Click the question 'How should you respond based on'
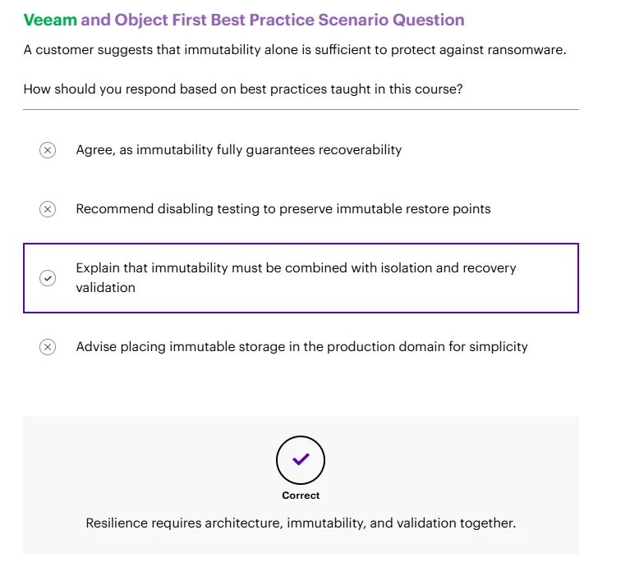The width and height of the screenshot is (630, 580). click(243, 89)
